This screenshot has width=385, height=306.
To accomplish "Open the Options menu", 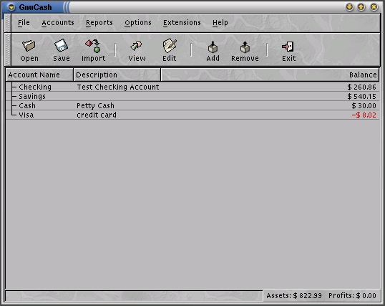I will tap(138, 23).
